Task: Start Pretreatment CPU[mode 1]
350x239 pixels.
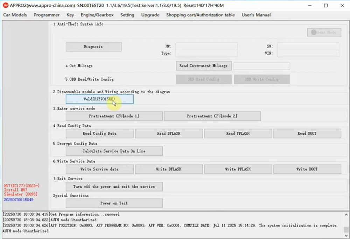Action: [x=114, y=116]
